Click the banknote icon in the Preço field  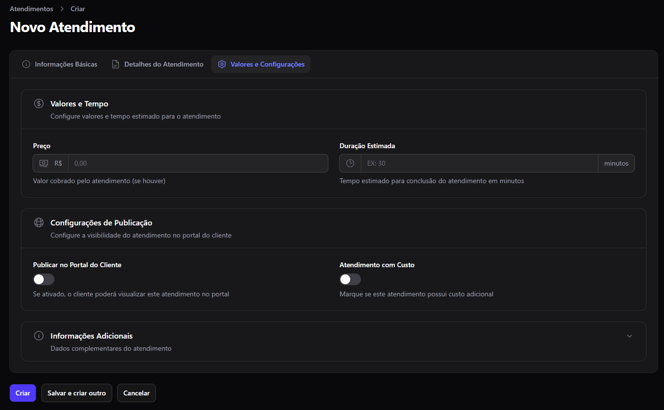coord(44,163)
